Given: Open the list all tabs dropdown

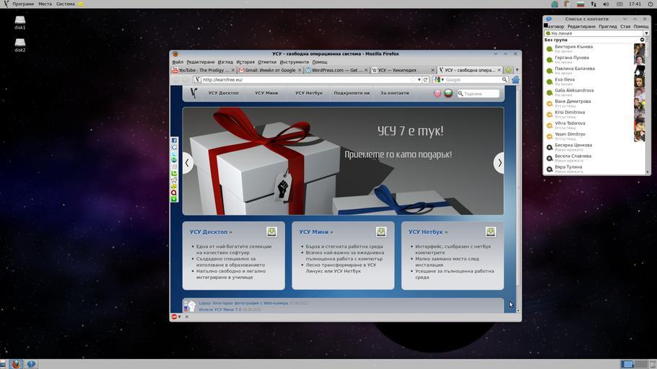Looking at the screenshot, I should [517, 71].
